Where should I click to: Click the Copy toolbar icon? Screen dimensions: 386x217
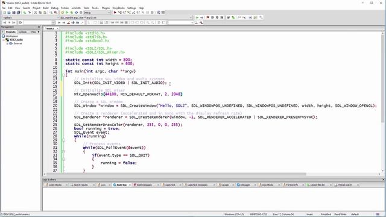pos(40,12)
